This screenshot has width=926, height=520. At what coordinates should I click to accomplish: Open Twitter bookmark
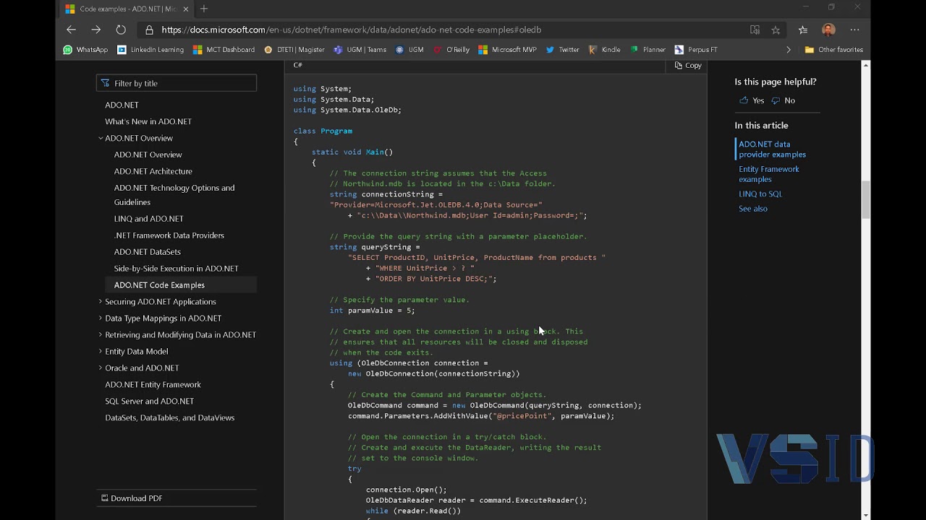(x=562, y=50)
